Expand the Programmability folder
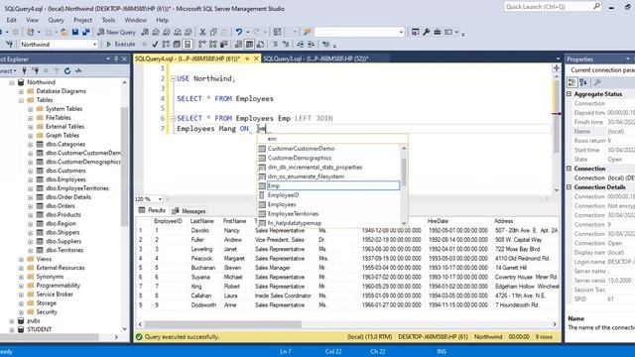This screenshot has width=635, height=357. tap(21, 286)
